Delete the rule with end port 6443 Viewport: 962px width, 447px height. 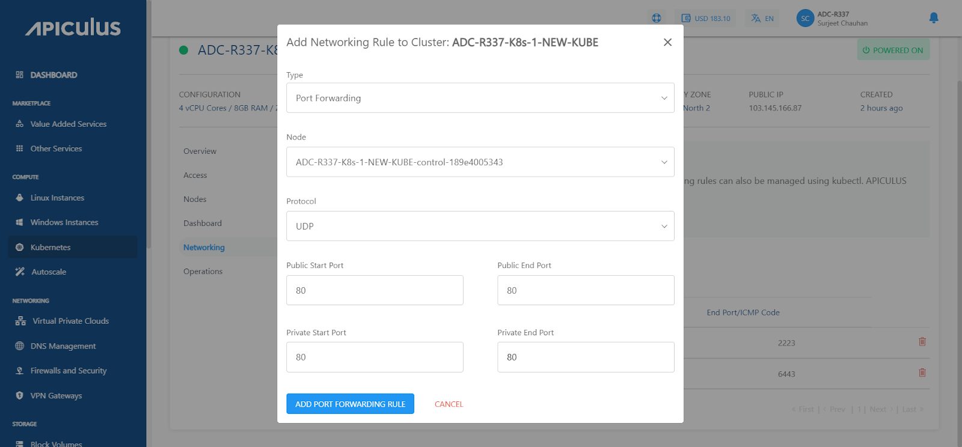[922, 372]
